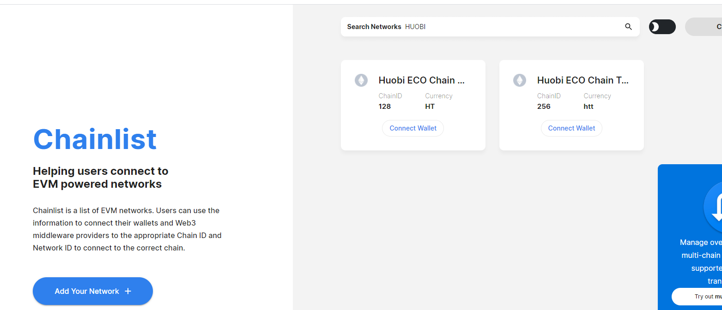Click the Ethereum diamond icon on testnet card
722x310 pixels.
click(x=520, y=80)
